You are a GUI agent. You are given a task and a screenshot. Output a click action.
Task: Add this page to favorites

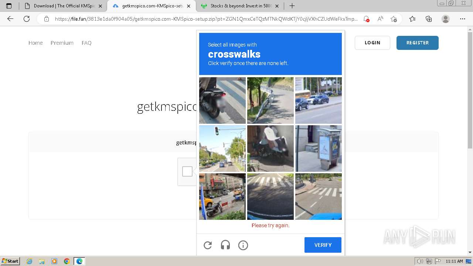pyautogui.click(x=394, y=19)
